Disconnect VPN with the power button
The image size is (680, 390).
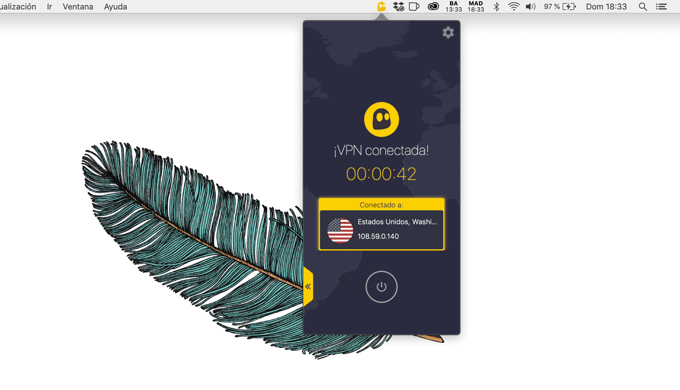(381, 287)
